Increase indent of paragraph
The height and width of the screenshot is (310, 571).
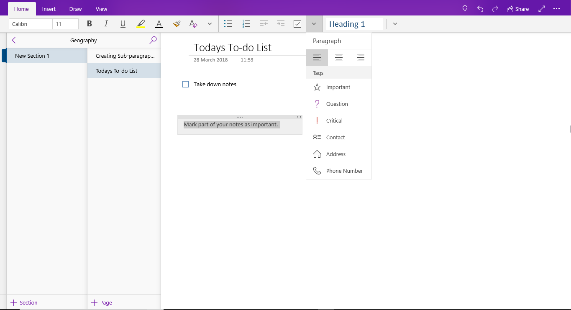281,24
